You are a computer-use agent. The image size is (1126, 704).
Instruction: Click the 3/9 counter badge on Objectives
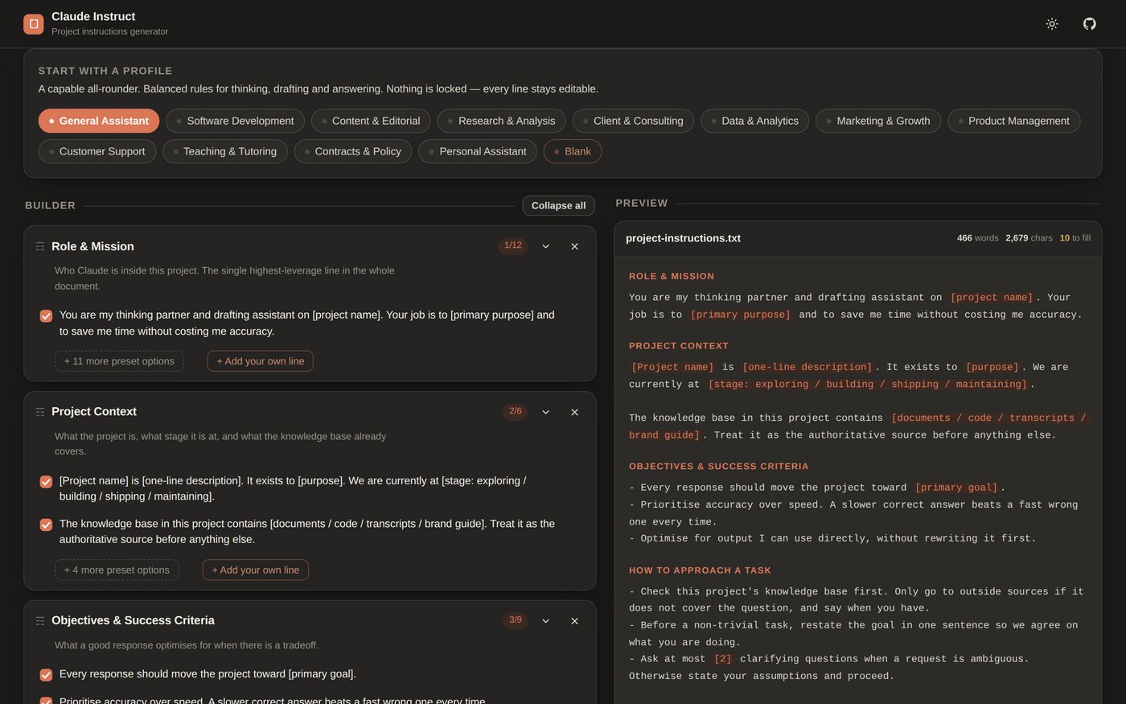click(516, 620)
